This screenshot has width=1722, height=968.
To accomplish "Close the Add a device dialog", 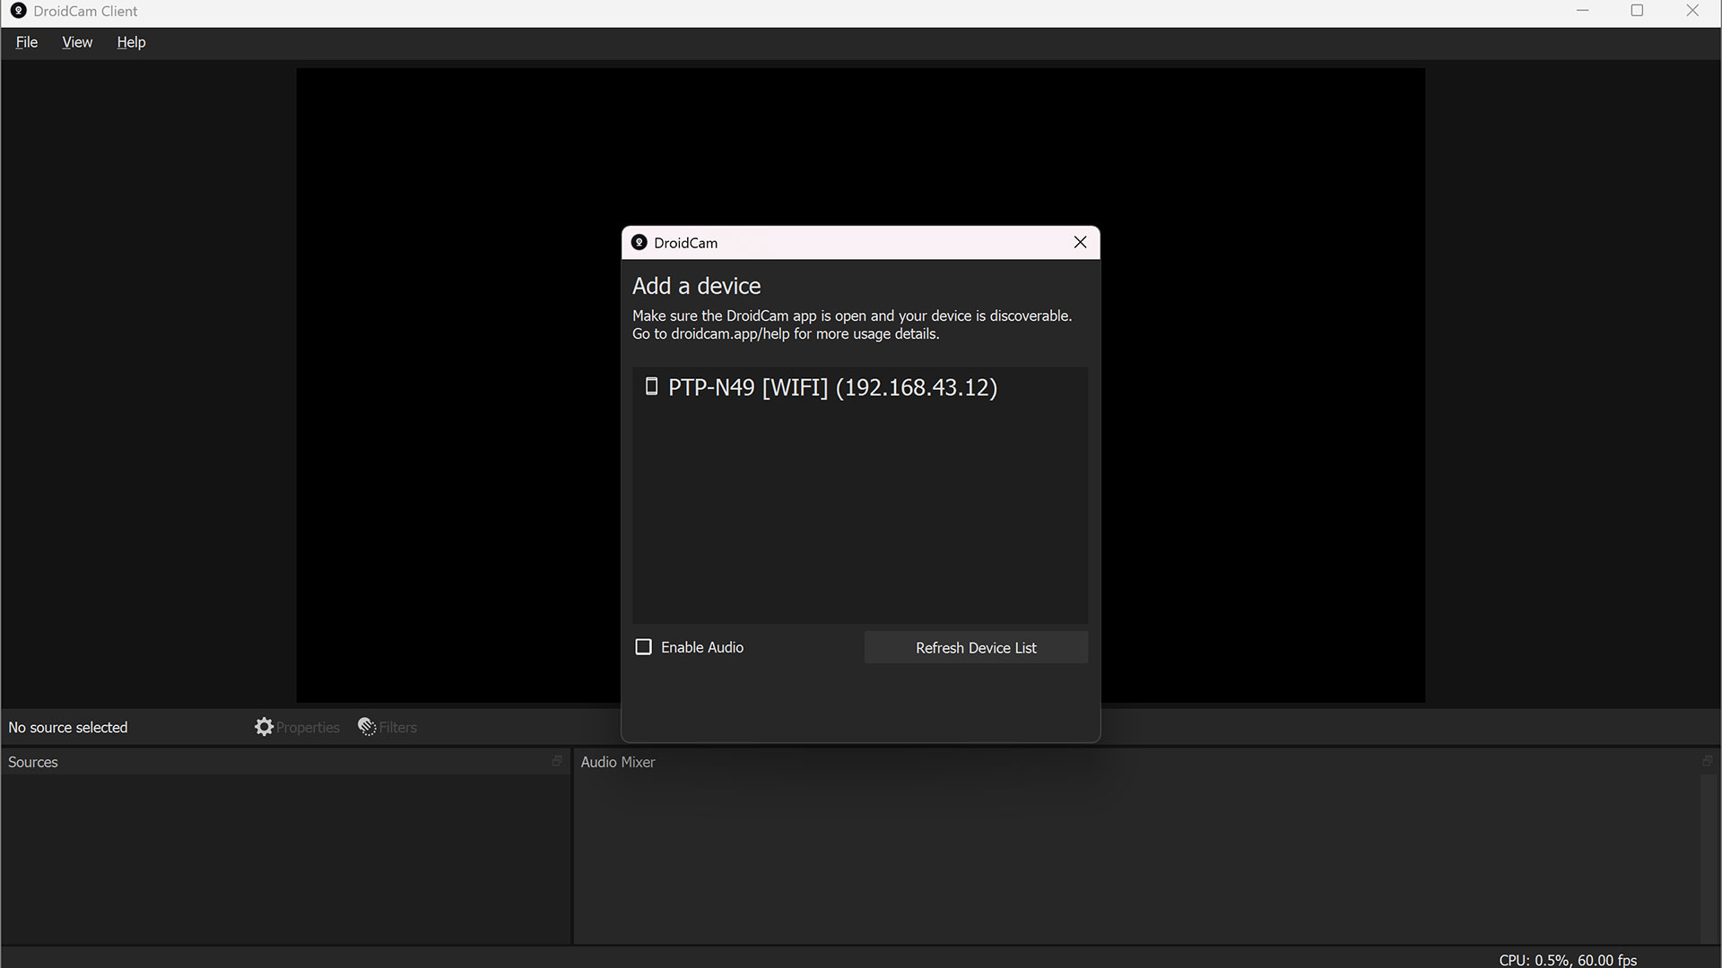I will tap(1080, 243).
